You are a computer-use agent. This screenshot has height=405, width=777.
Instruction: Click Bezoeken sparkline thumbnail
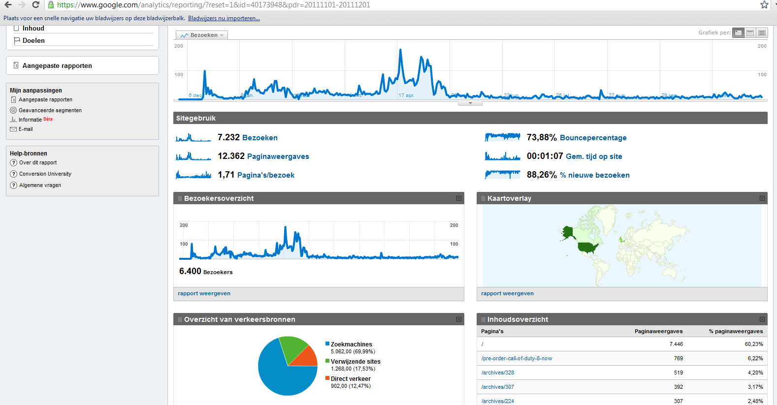point(194,138)
